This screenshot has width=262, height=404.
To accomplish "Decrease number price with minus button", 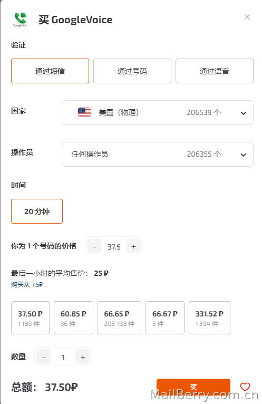I will pos(94,246).
